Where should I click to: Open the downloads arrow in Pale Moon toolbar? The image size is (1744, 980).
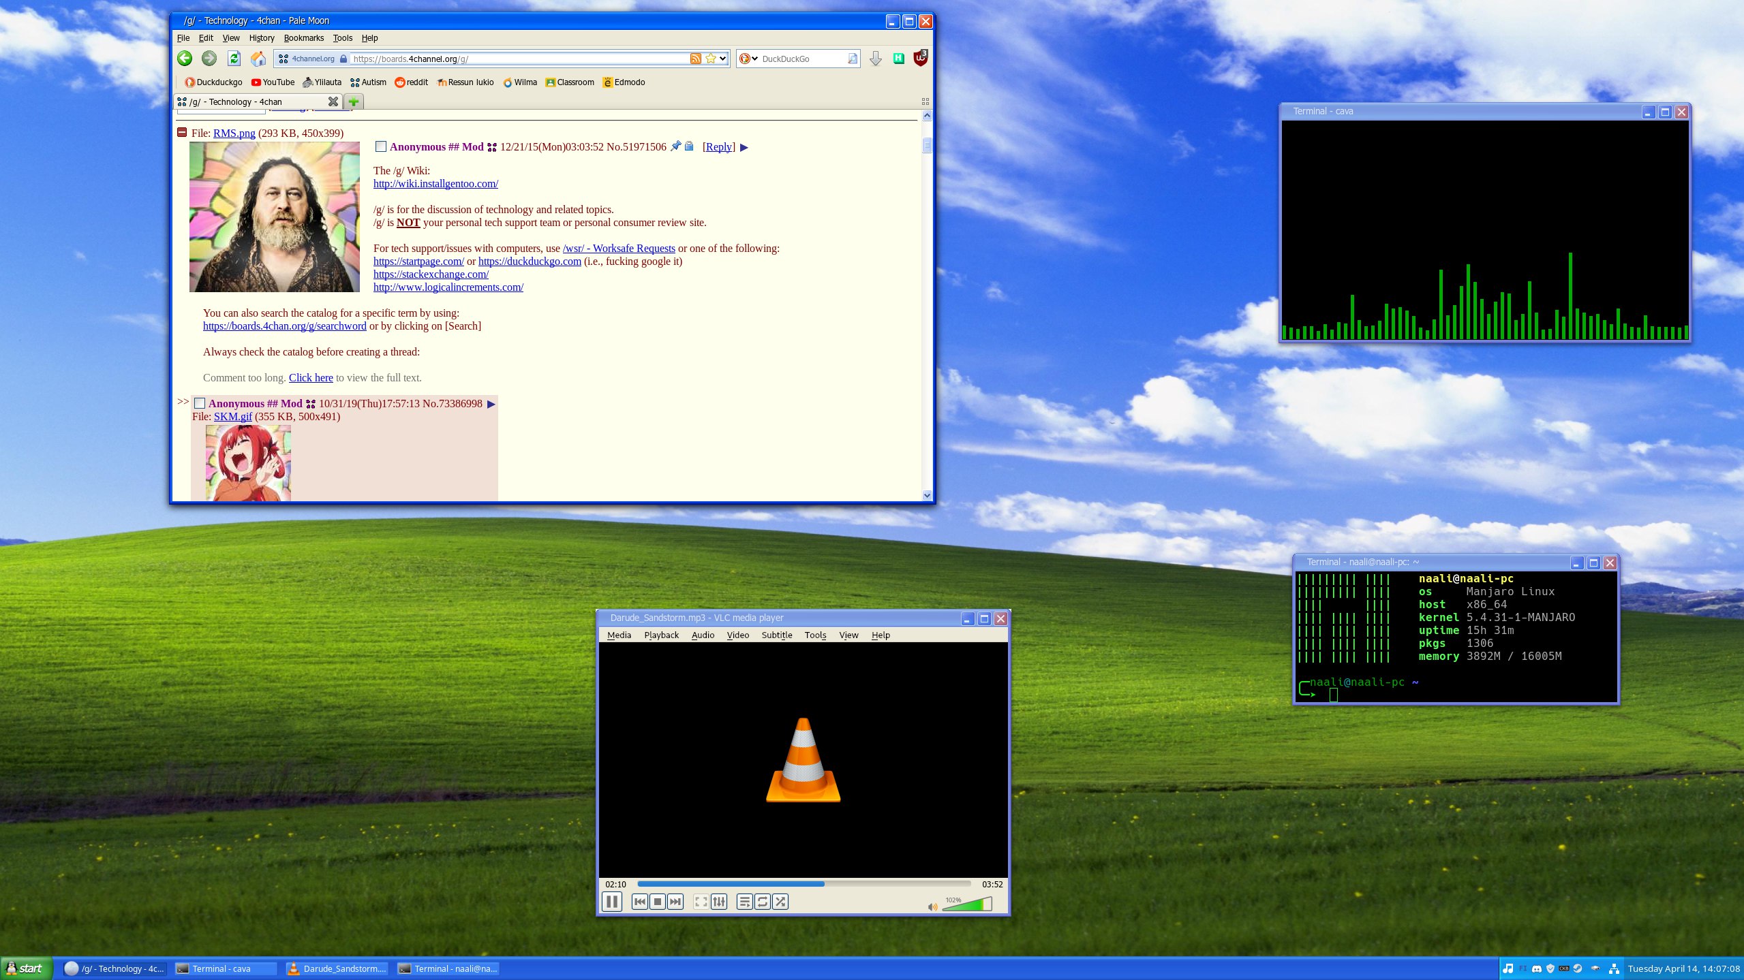click(876, 59)
